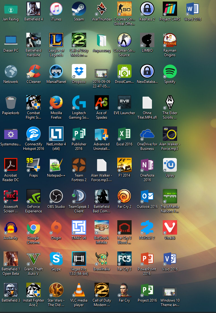Select the Anpassung folder icon

[102, 40]
